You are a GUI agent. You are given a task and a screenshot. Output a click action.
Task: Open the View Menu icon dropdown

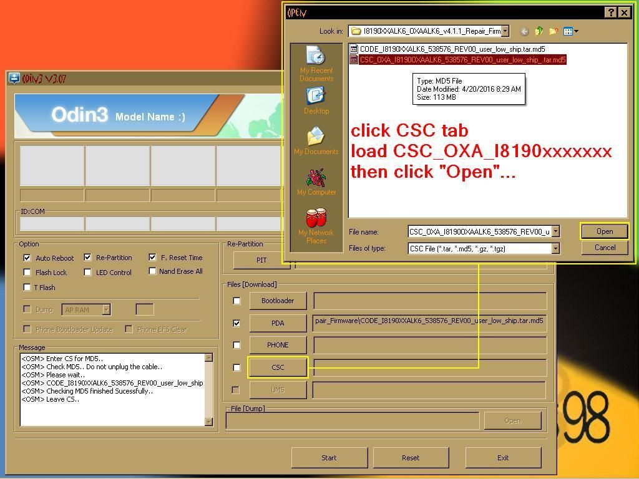[x=570, y=31]
